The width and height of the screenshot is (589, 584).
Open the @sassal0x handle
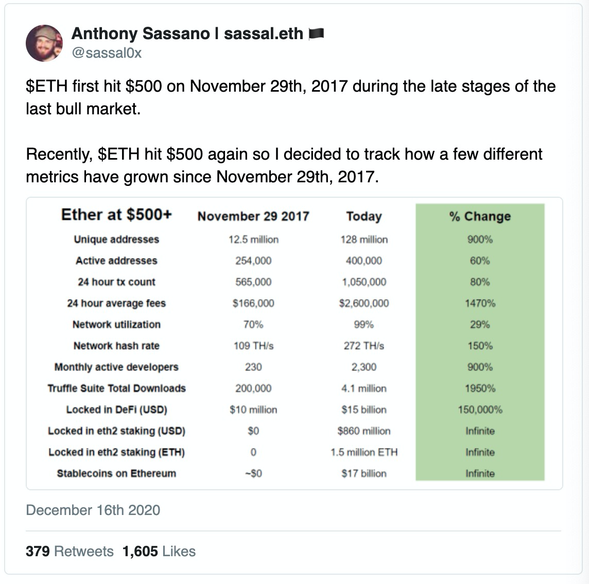coord(107,53)
